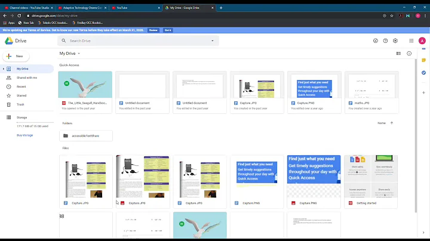
Task: Open the New Tab bookmark
Action: (26, 23)
